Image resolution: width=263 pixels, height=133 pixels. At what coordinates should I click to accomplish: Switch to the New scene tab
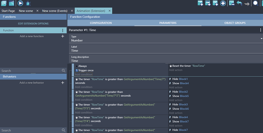pyautogui.click(x=26, y=11)
